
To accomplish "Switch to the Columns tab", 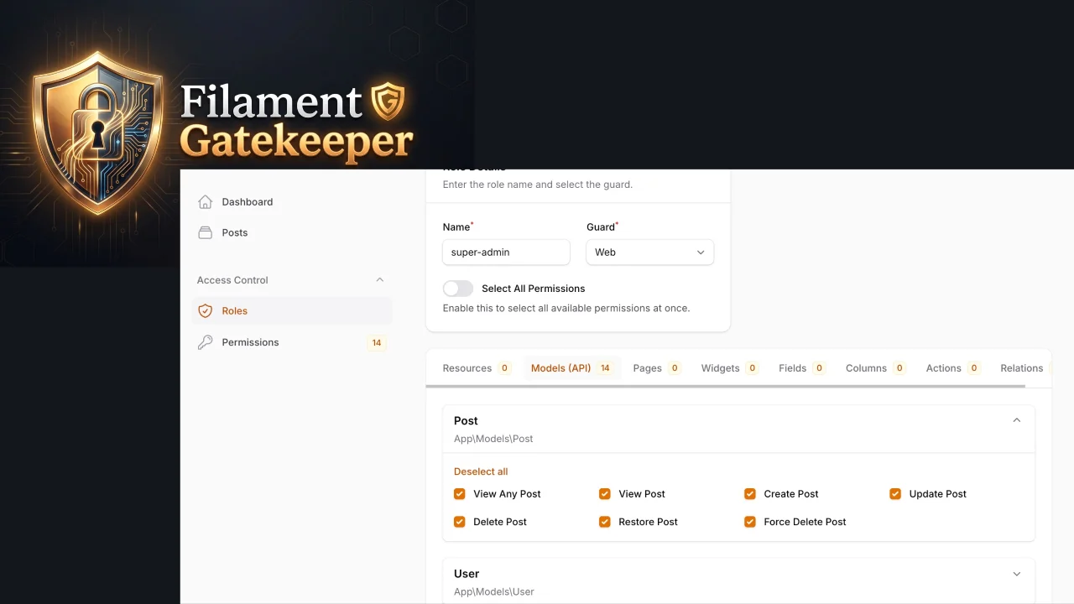I will click(x=876, y=368).
